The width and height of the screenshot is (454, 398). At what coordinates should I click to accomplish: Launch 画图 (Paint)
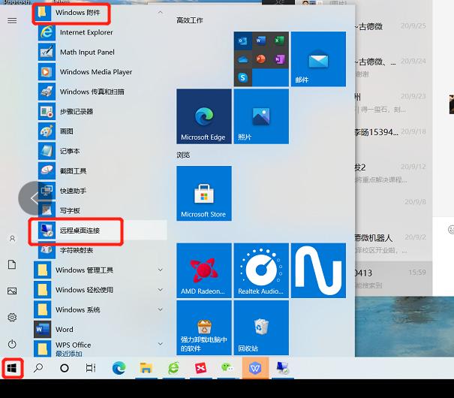click(x=102, y=131)
